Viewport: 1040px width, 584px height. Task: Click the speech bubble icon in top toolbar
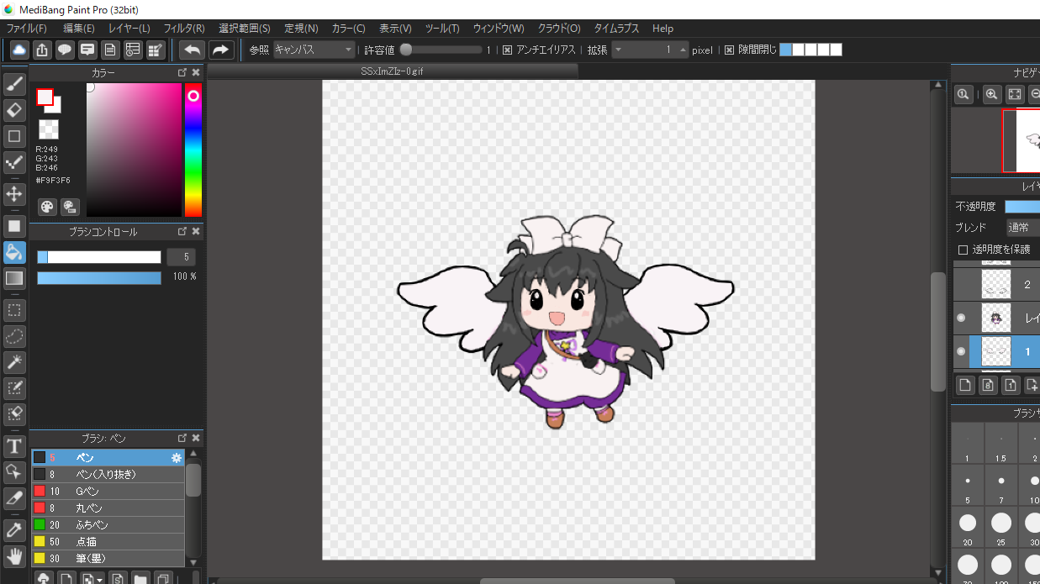click(65, 50)
